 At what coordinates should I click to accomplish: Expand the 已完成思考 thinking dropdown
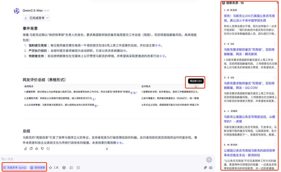(x=37, y=18)
